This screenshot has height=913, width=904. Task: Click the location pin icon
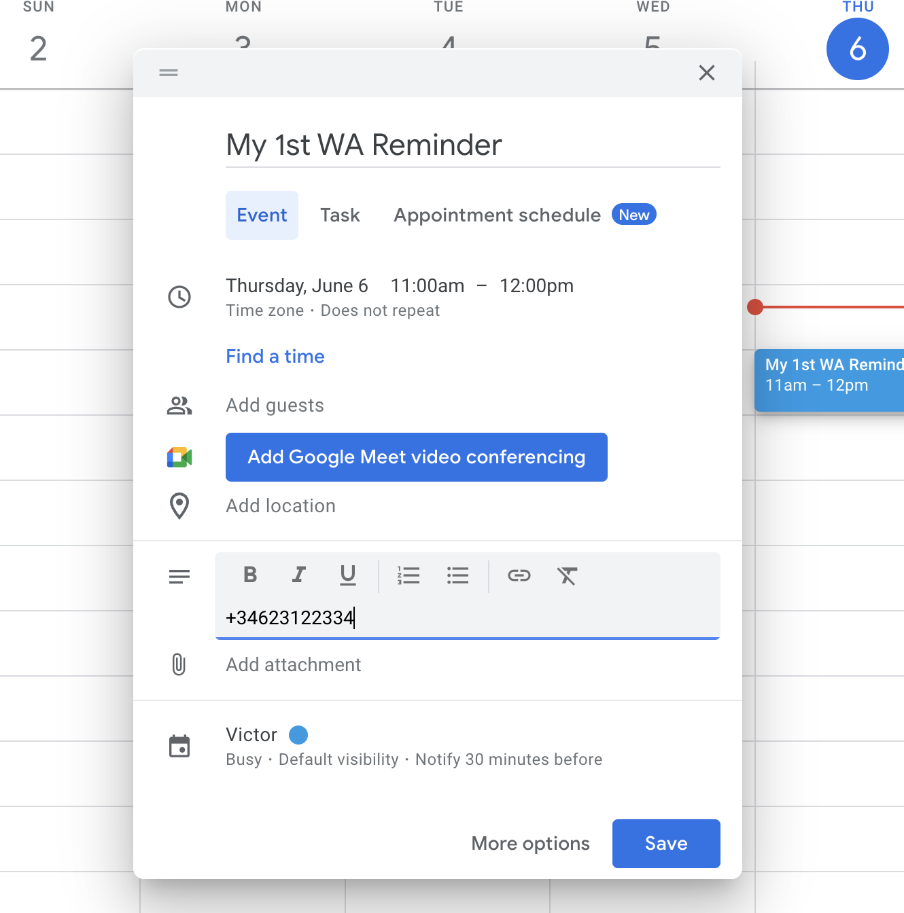(x=179, y=506)
